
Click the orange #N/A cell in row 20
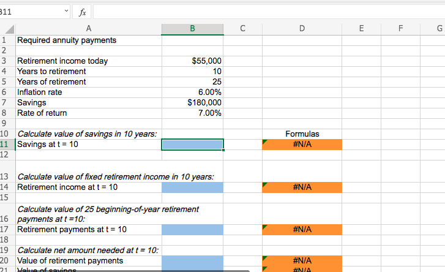click(x=302, y=261)
